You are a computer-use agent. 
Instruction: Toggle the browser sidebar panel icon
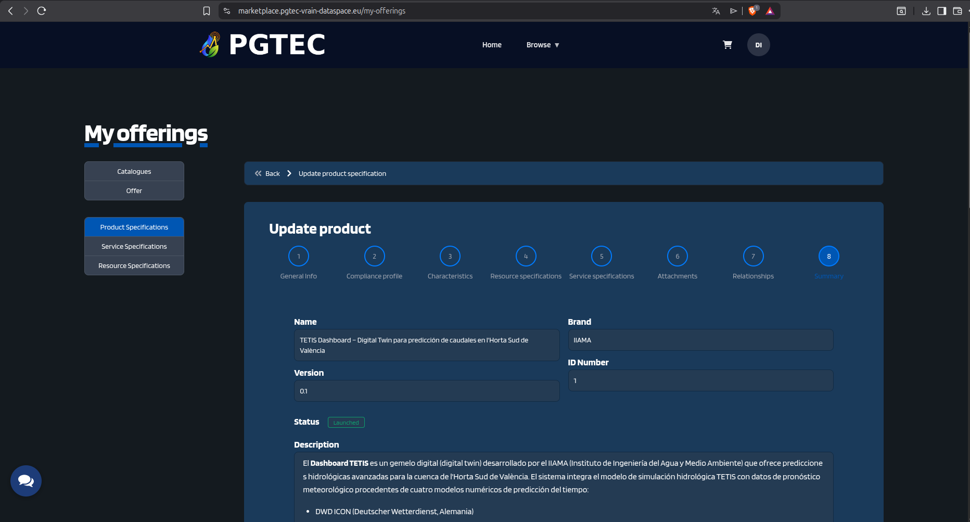942,11
